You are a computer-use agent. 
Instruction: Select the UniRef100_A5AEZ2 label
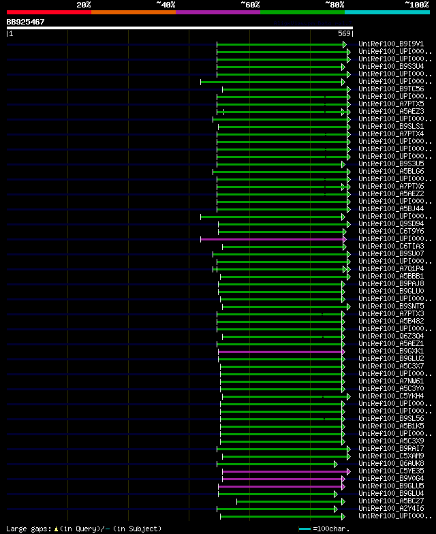[391, 193]
